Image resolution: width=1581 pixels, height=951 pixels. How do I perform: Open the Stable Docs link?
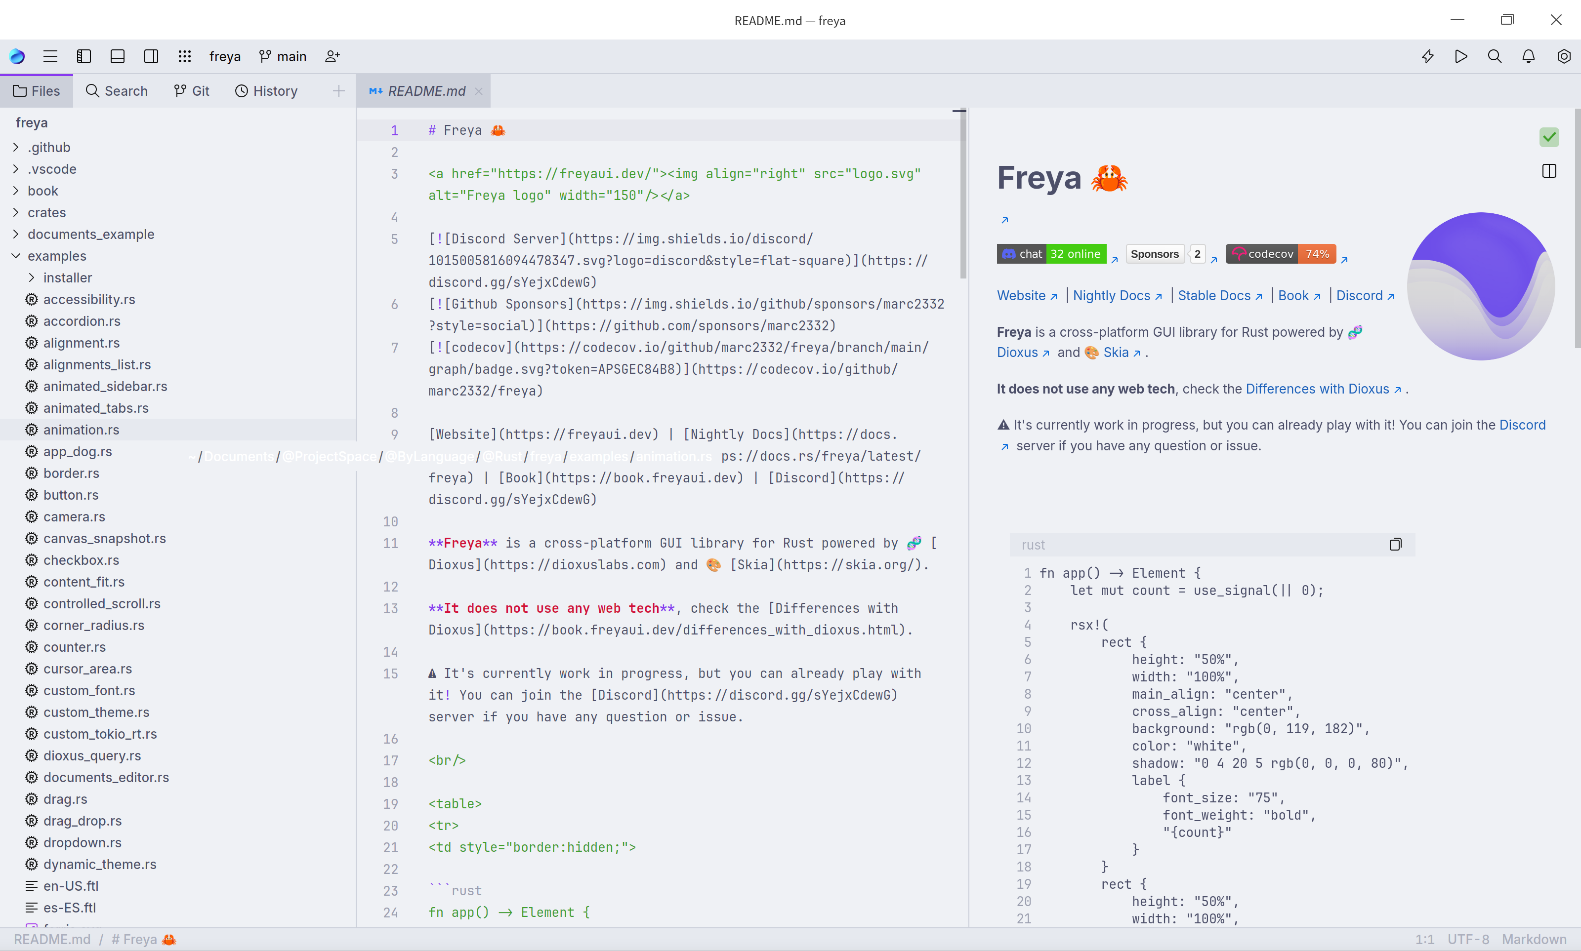1220,296
